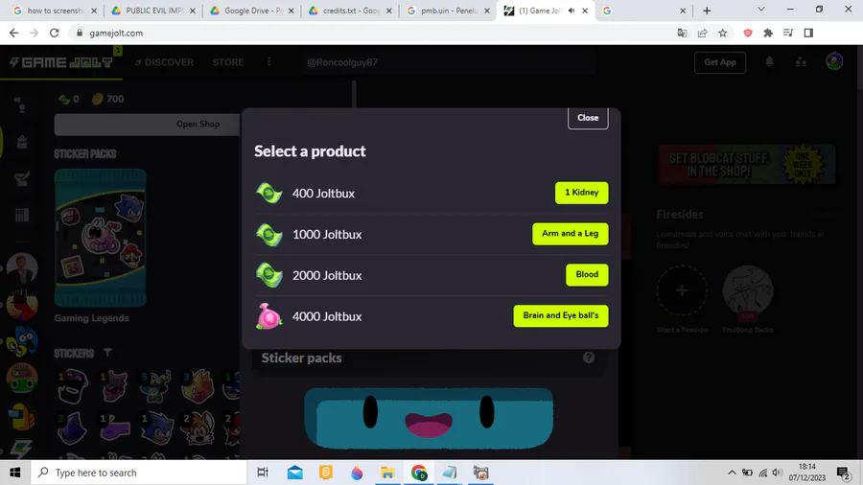
Task: Open the Chrome extensions puzzle icon
Action: click(768, 33)
